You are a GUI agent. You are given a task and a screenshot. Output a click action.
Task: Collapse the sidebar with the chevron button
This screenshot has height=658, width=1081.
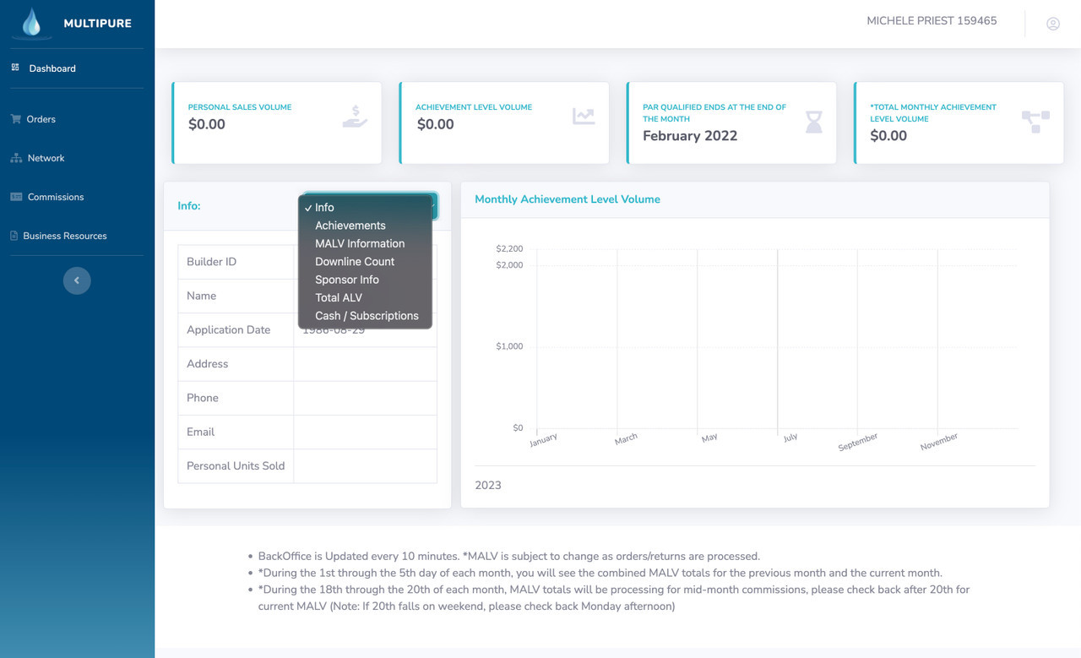[77, 280]
